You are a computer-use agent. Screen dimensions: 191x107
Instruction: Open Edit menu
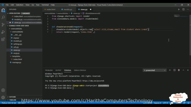12,5
